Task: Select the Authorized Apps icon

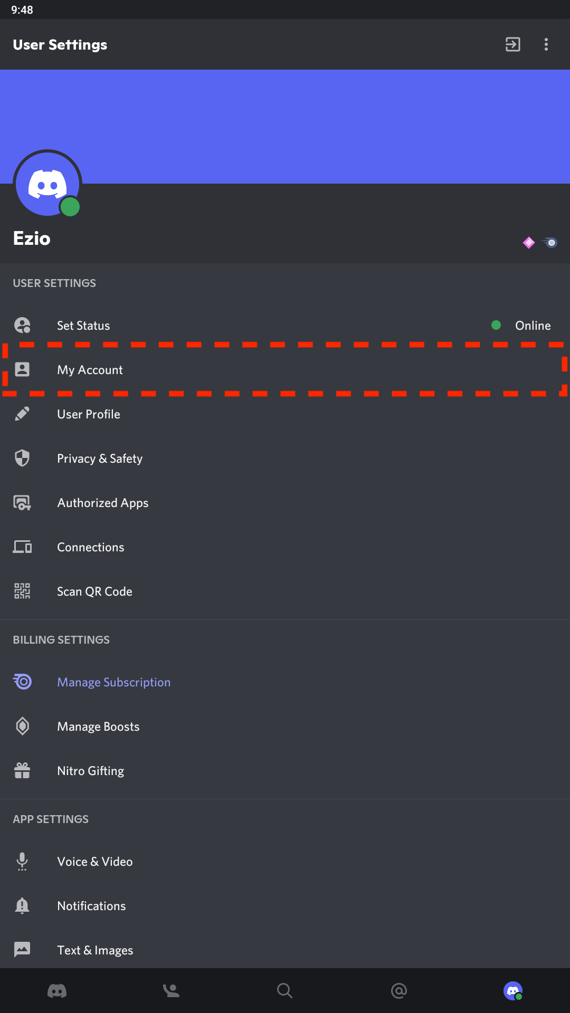Action: click(x=22, y=503)
